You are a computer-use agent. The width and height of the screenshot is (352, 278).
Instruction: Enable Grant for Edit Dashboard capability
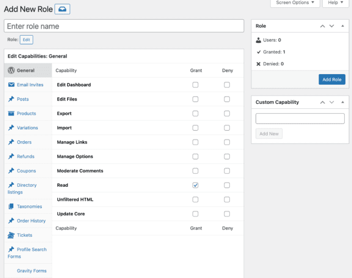[195, 85]
